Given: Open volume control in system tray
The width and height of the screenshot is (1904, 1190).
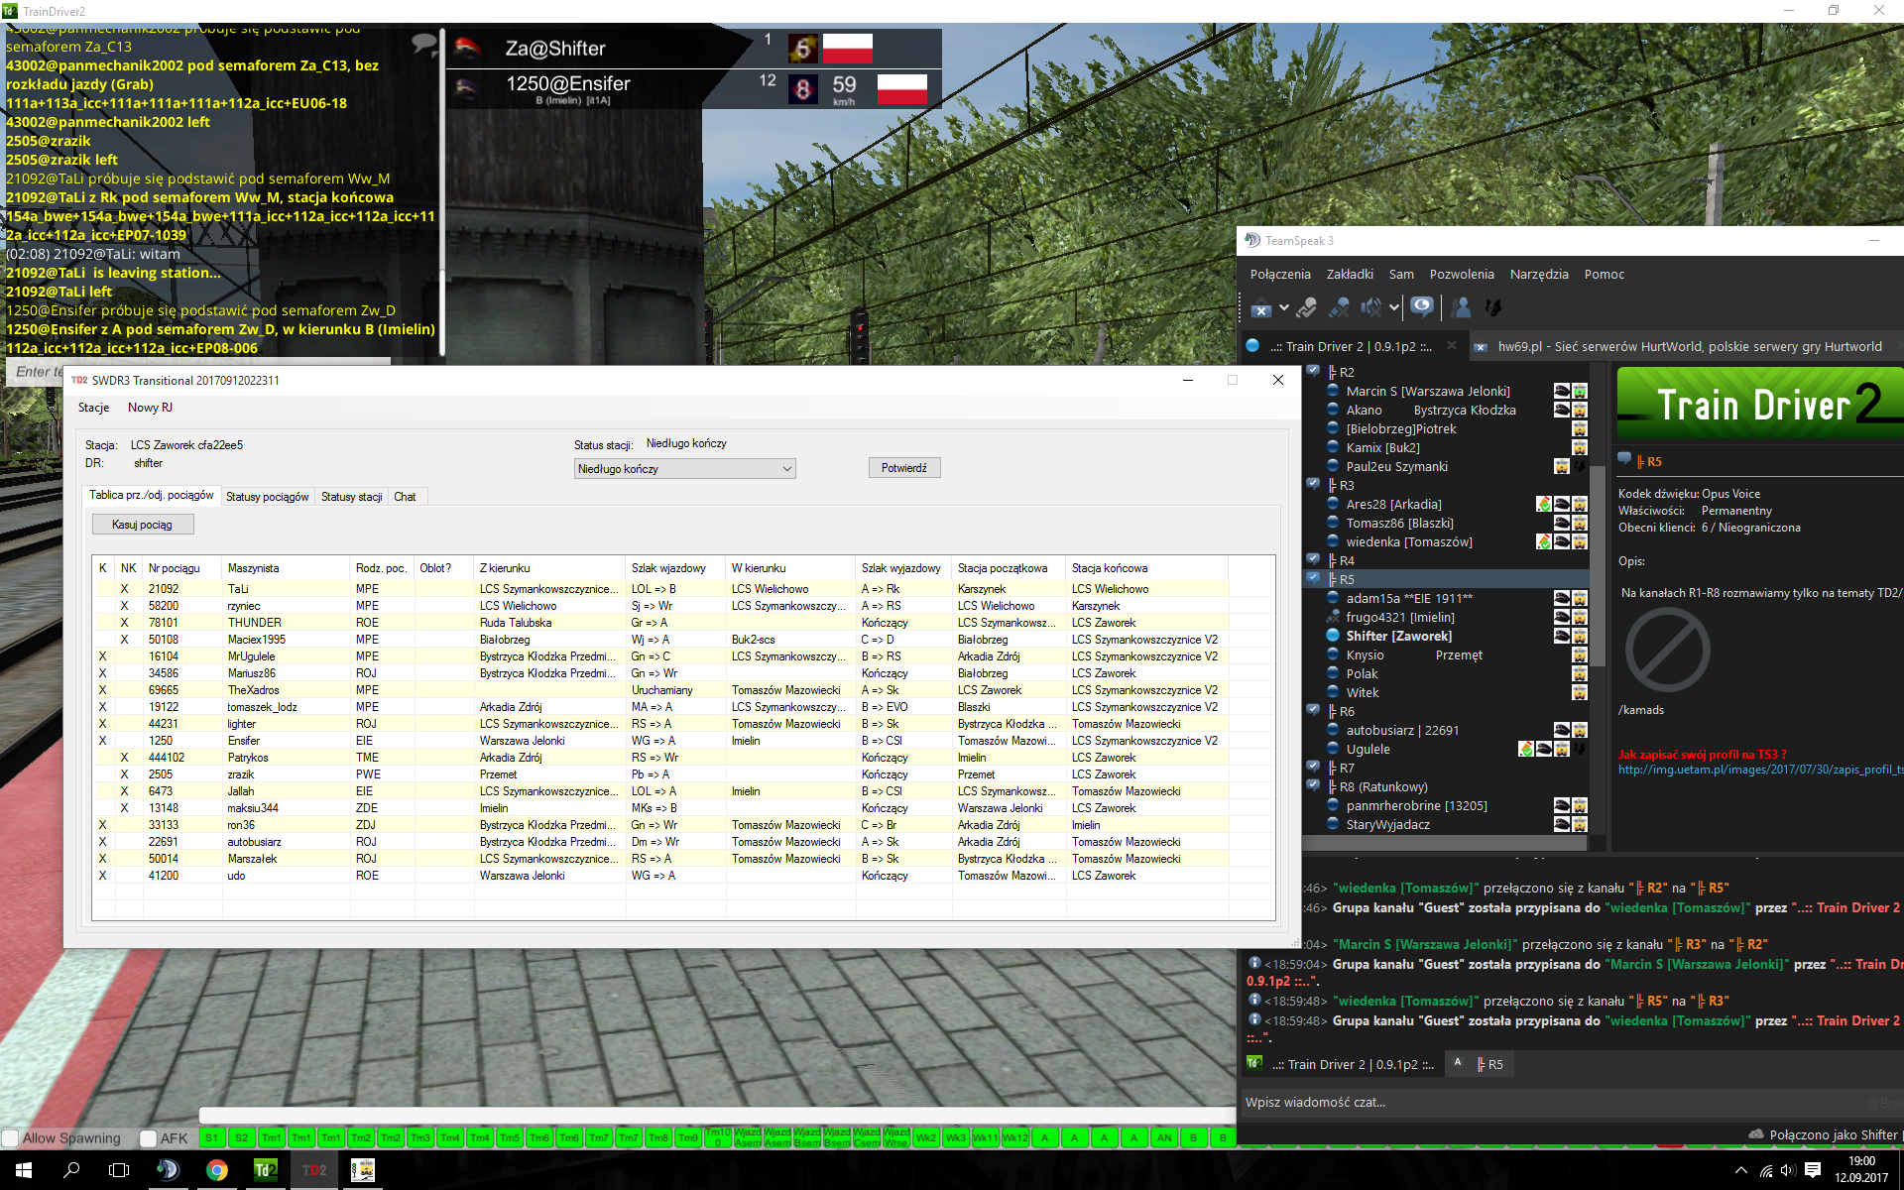Looking at the screenshot, I should coord(1788,1170).
